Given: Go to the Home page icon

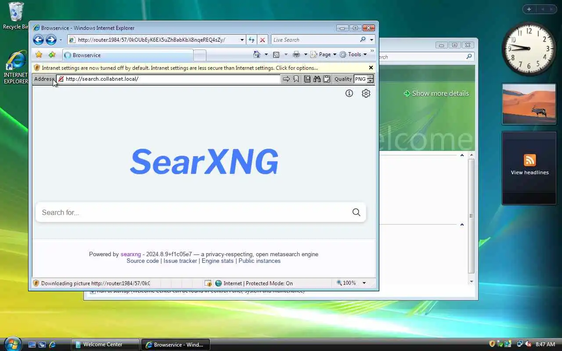Looking at the screenshot, I should [257, 54].
